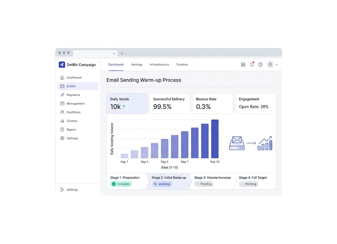The height and width of the screenshot is (244, 337).
Task: Open Pootfillers people icon
Action: click(62, 112)
